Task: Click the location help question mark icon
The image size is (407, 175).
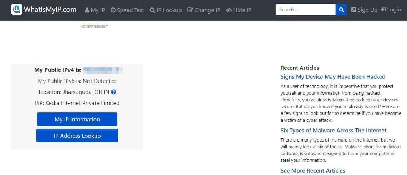Action: 113,92
